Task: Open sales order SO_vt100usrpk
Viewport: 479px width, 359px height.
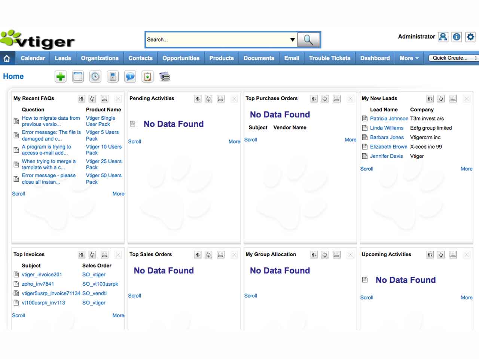Action: (100, 284)
